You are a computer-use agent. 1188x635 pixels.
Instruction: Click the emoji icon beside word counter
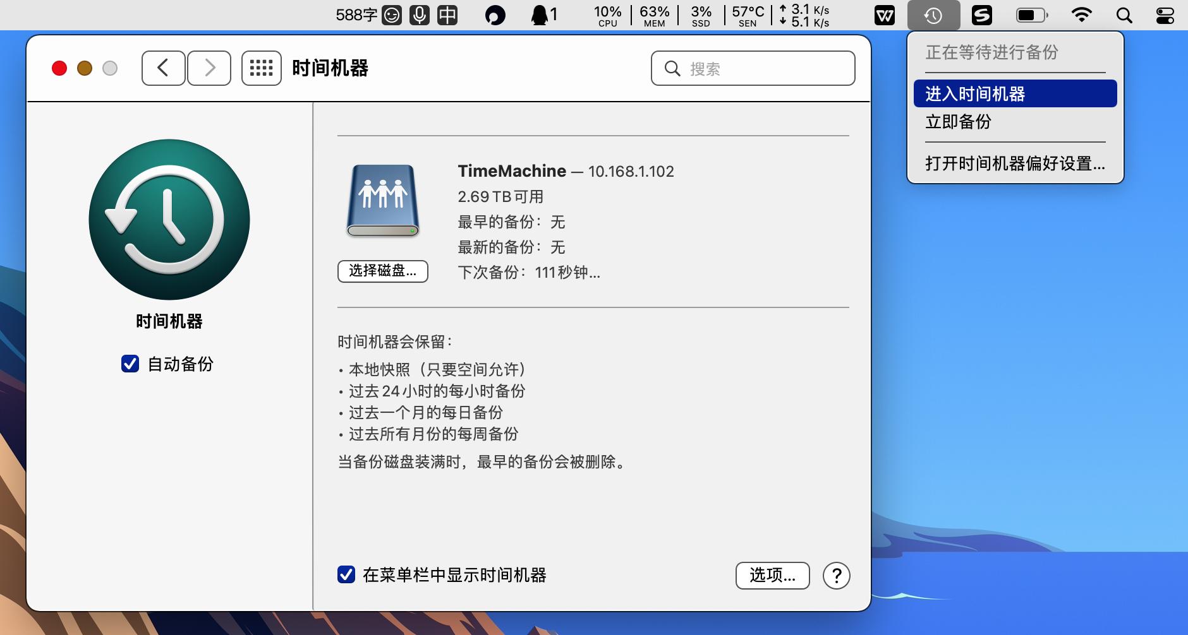click(x=392, y=15)
